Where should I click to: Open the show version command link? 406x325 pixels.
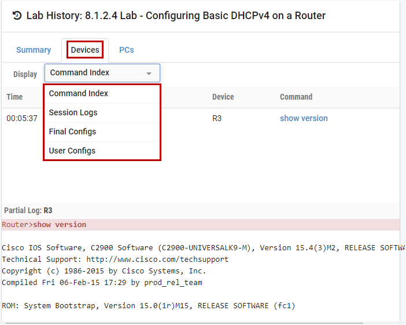[x=304, y=118]
